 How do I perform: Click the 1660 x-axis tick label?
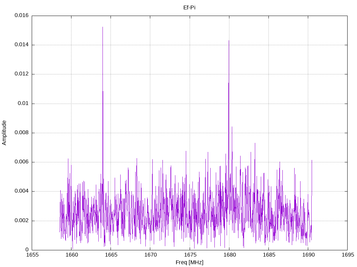pos(72,255)
